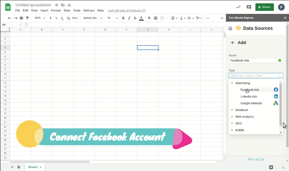Viewport: 289px width, 171px height.
Task: Open the account avatar P
Action: (281, 7)
